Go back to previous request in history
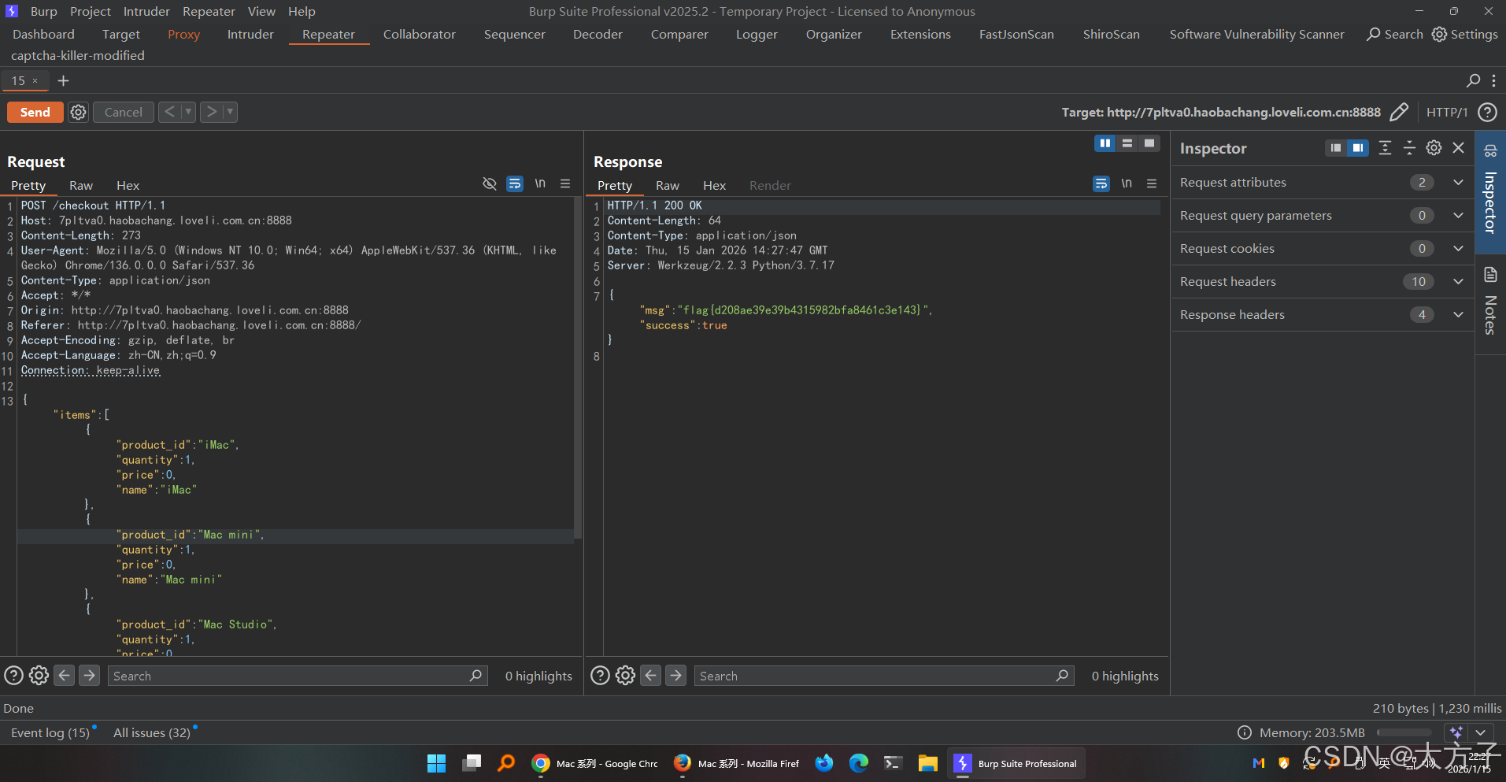The image size is (1506, 782). point(169,112)
